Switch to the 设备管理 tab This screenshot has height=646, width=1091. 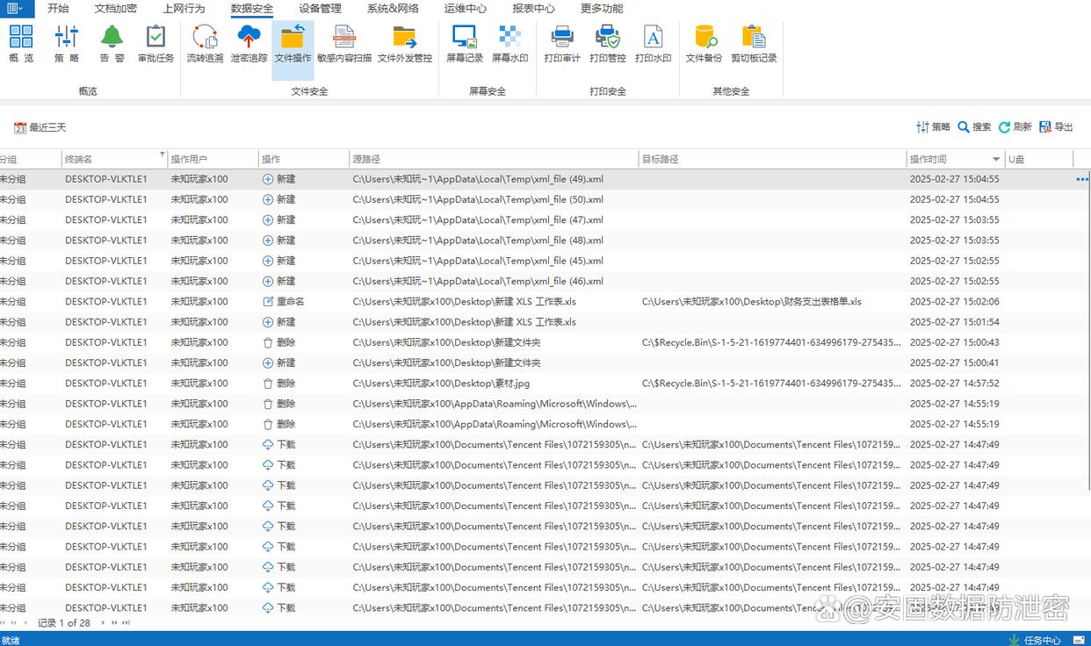[320, 9]
